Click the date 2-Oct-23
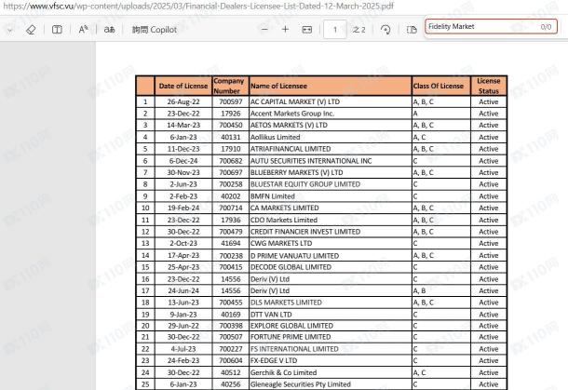Viewport: 568px width, 390px height. coord(183,243)
